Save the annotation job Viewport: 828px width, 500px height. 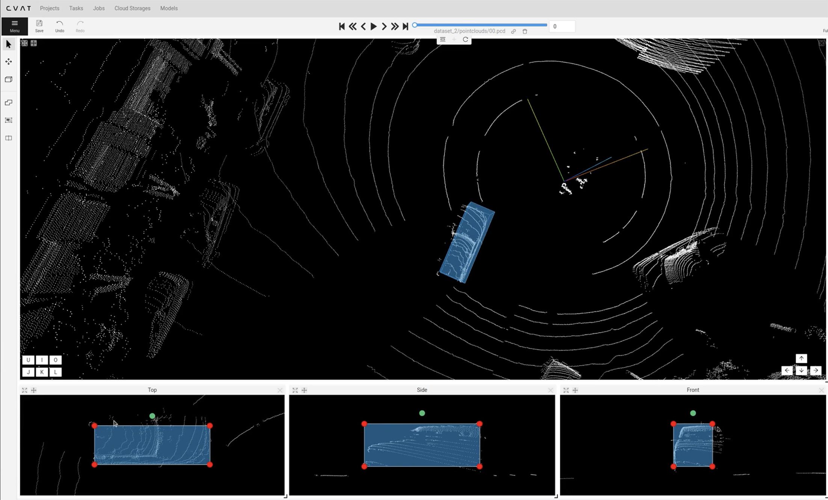pyautogui.click(x=39, y=26)
